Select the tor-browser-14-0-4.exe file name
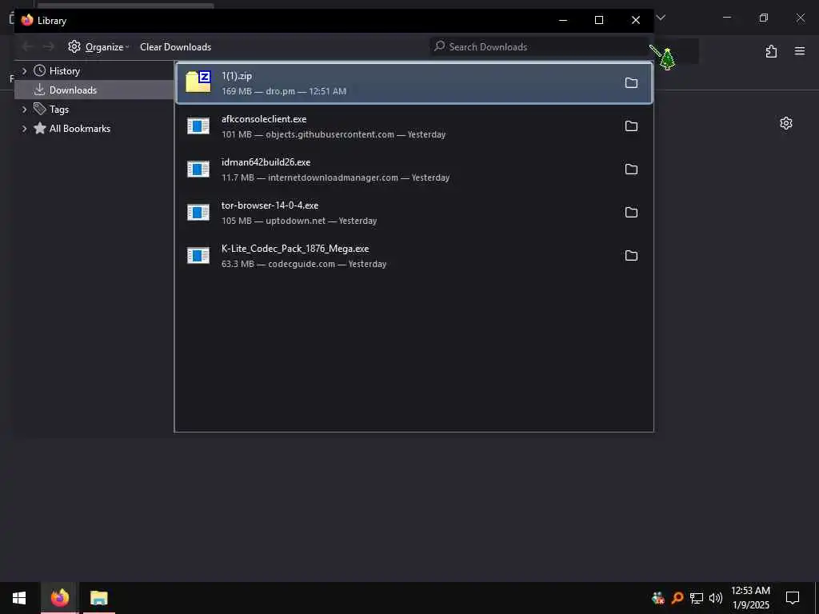This screenshot has width=819, height=614. [270, 205]
